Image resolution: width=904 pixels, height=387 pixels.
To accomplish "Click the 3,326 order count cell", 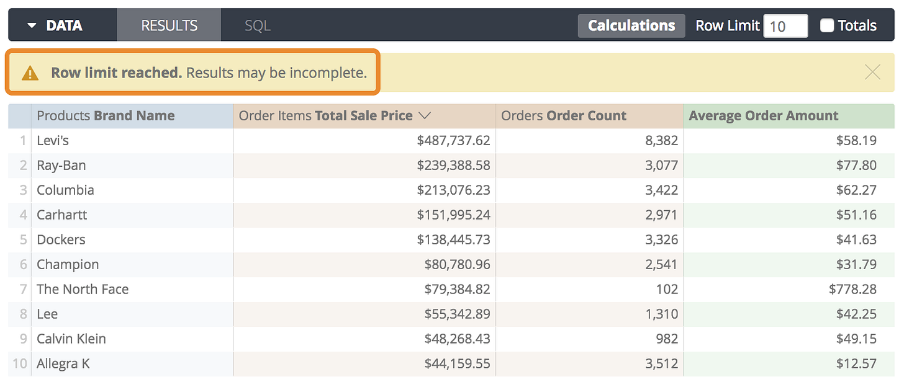I will (589, 240).
